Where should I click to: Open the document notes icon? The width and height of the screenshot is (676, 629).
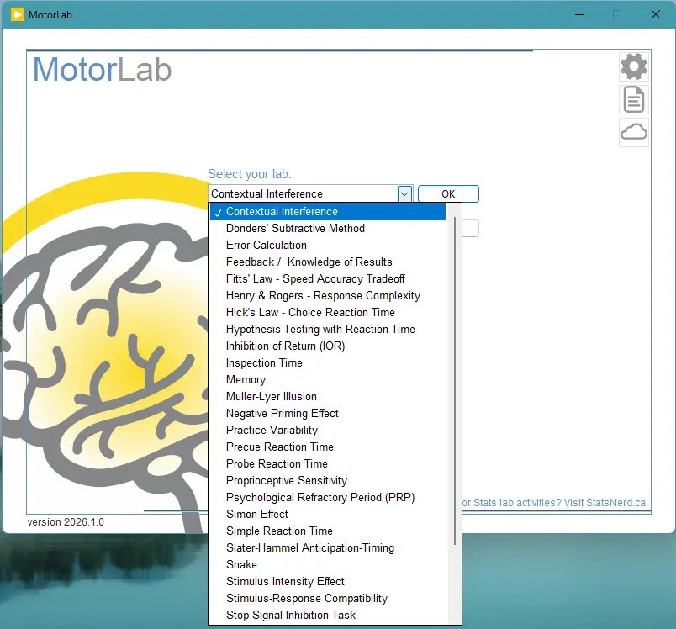click(634, 99)
